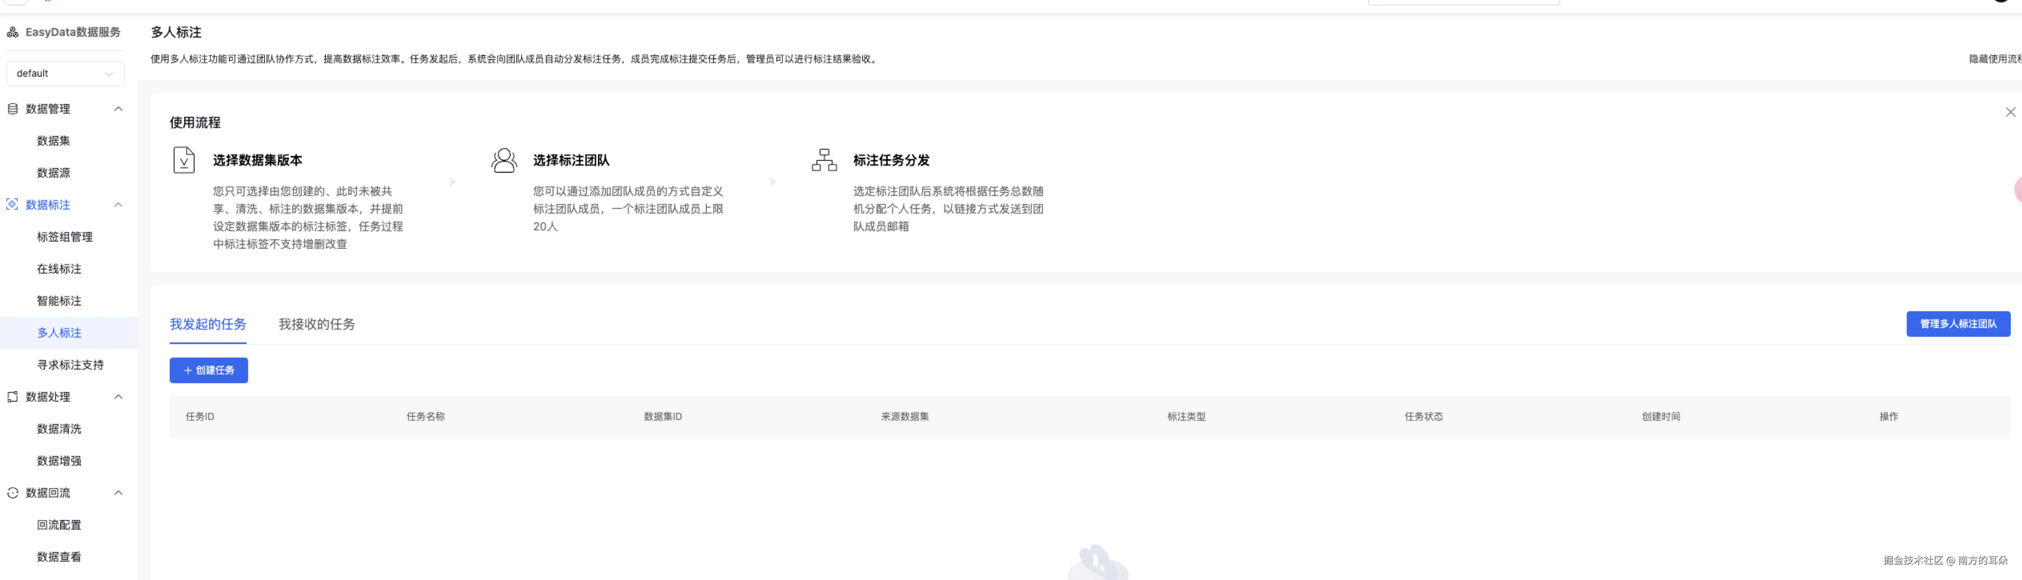Click the EasyData logo icon
The width and height of the screenshot is (2022, 580).
(12, 32)
